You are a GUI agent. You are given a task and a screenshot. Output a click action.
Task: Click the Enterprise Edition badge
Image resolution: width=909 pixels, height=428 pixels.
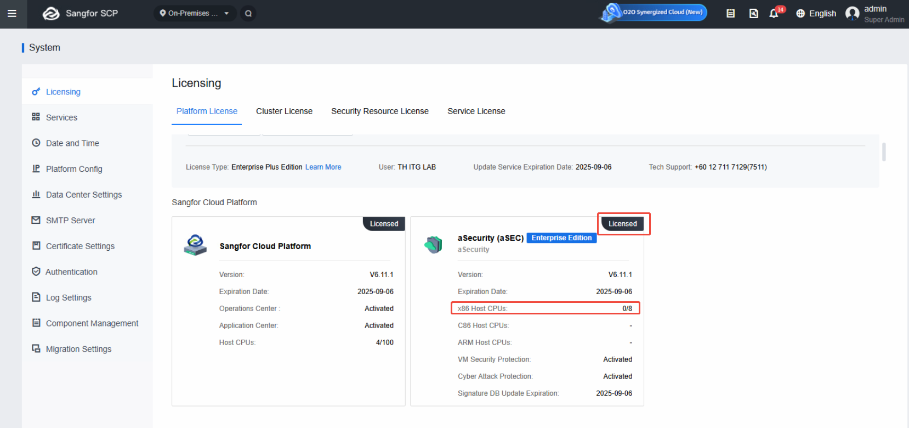(561, 238)
